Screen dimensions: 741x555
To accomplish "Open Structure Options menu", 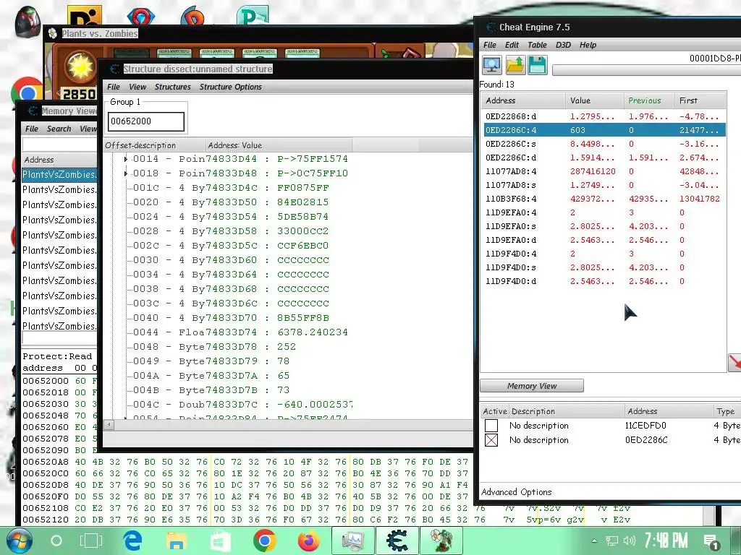I will (x=231, y=87).
